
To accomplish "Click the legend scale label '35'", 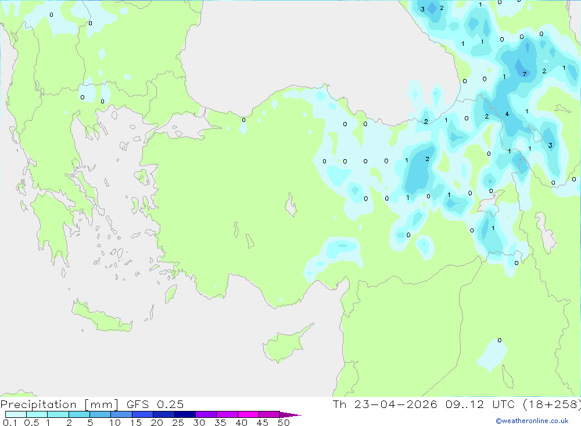I will 220,423.
